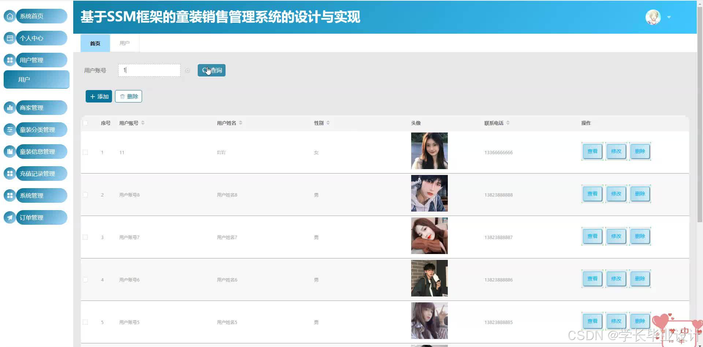Open avatar photo of user 用户账号6

429,278
